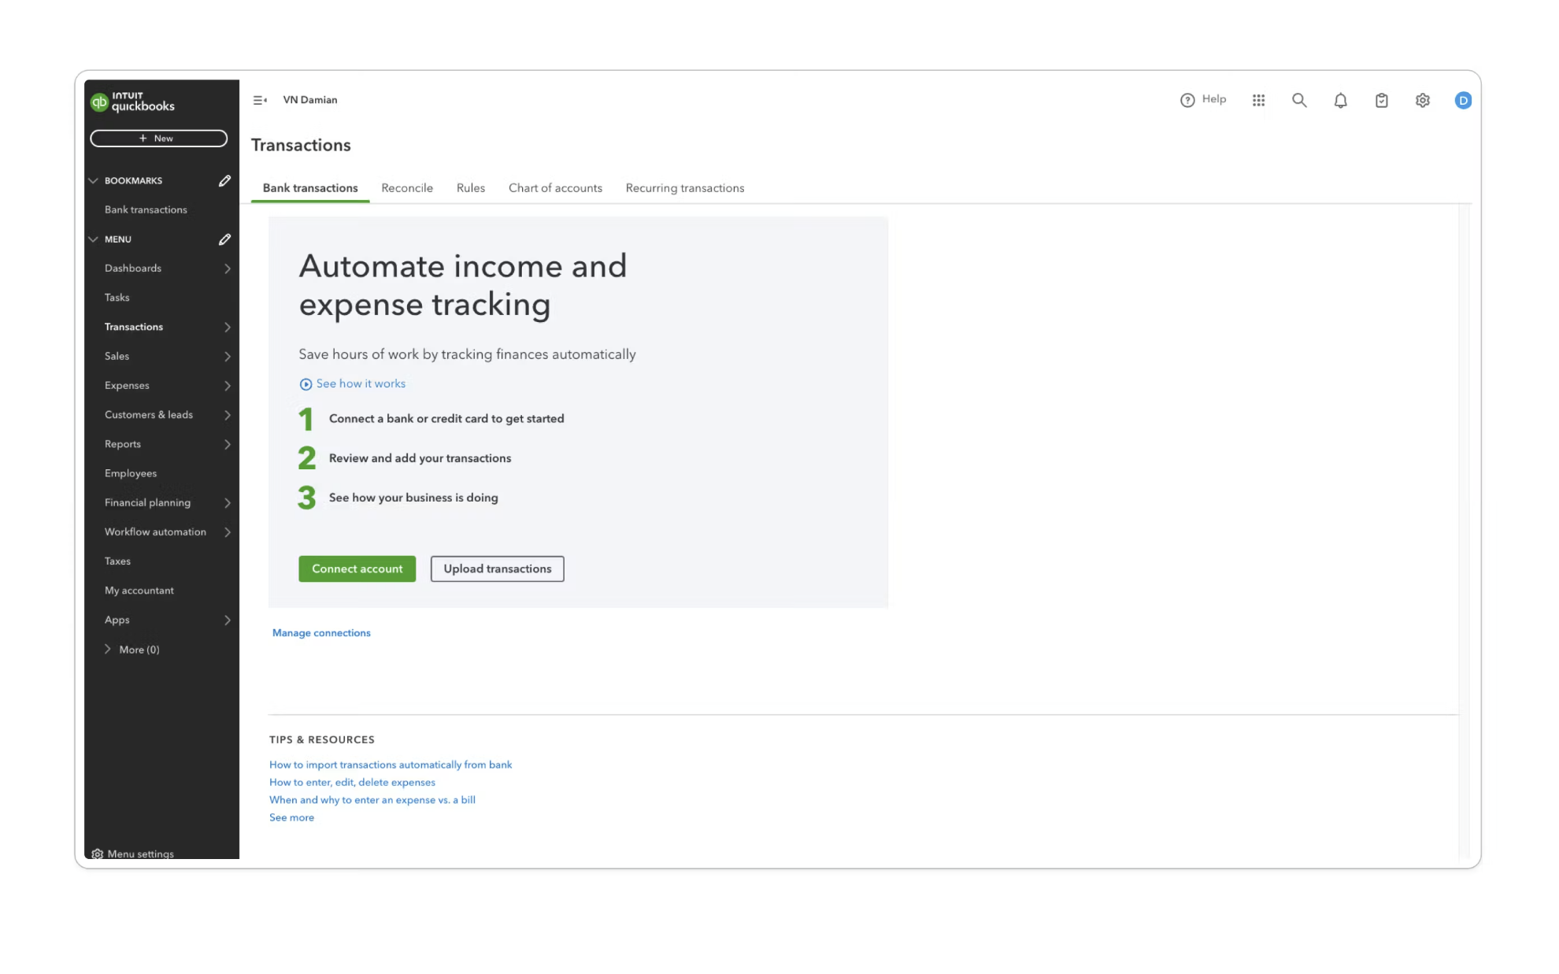Expand Expenses submenu chevron
Viewport: 1559px width, 974px height.
click(227, 385)
